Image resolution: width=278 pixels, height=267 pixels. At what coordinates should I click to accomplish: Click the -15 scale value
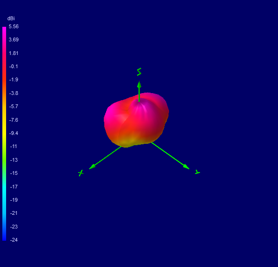click(14, 173)
